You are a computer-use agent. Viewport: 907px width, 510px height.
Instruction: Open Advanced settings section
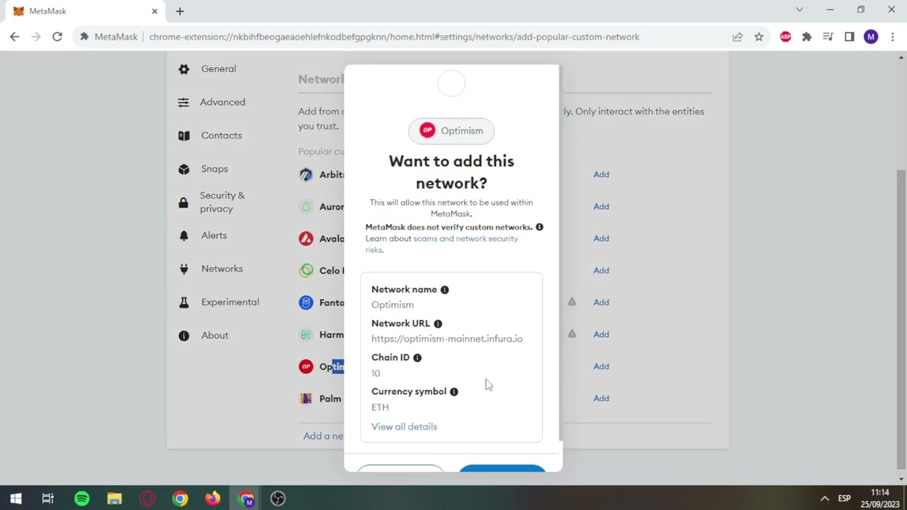click(x=222, y=102)
